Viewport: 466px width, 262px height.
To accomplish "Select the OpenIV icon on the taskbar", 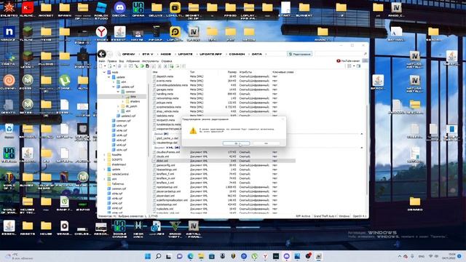I will tap(318, 256).
